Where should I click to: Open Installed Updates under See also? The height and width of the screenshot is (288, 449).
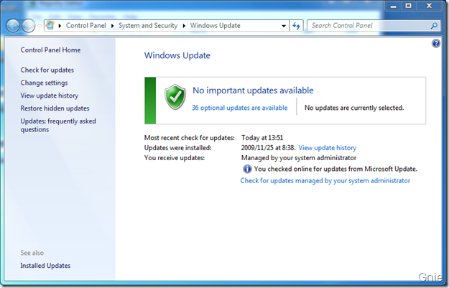tap(45, 266)
